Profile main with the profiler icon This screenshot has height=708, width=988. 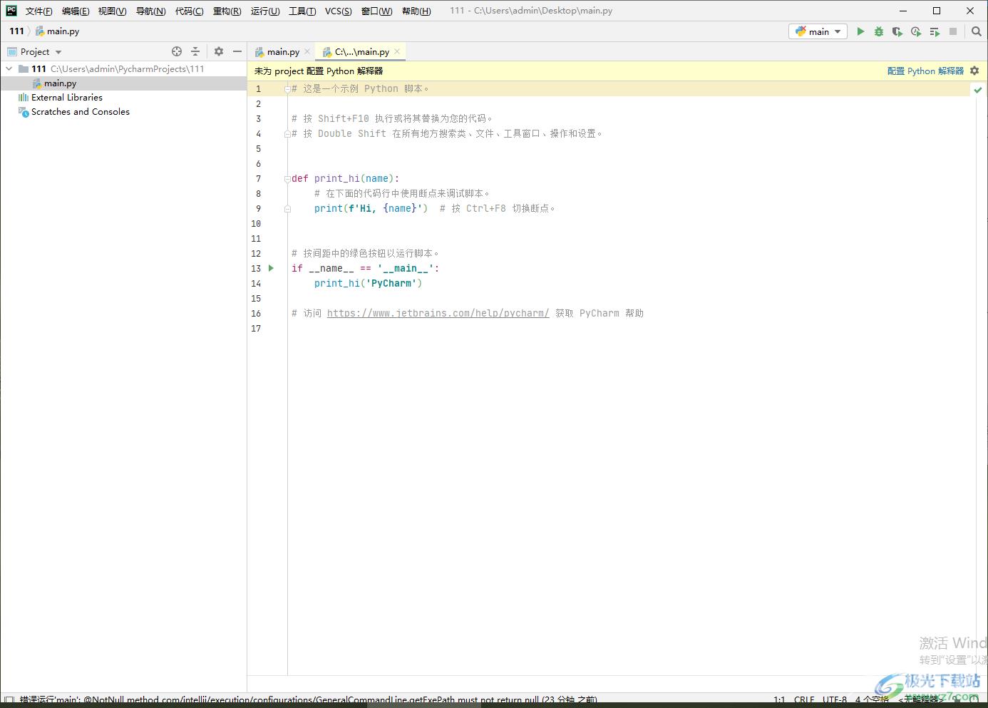click(x=916, y=31)
